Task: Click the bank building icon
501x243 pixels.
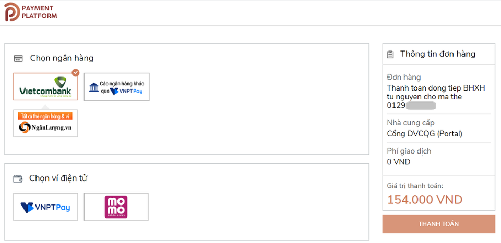Action: [x=93, y=87]
